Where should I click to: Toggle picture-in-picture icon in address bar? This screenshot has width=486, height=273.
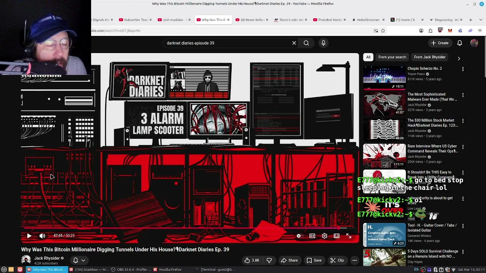point(376,31)
